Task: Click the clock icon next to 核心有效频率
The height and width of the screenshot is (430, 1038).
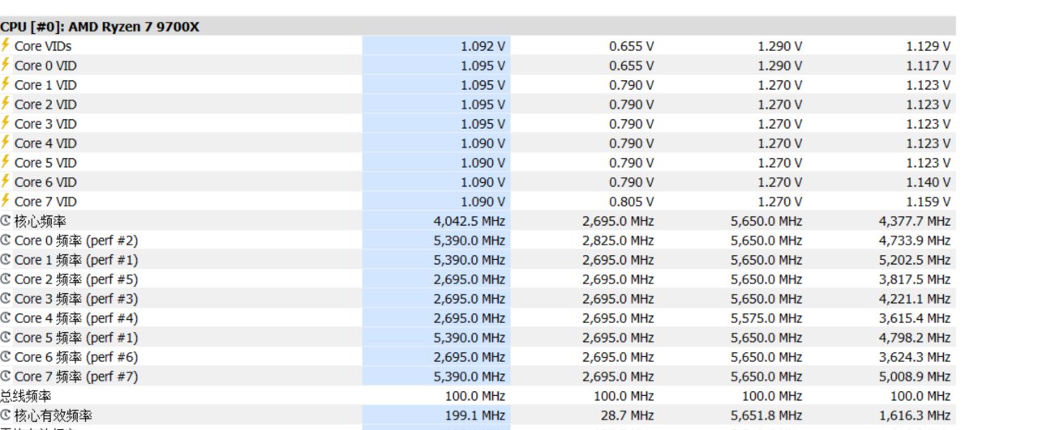Action: (6, 415)
